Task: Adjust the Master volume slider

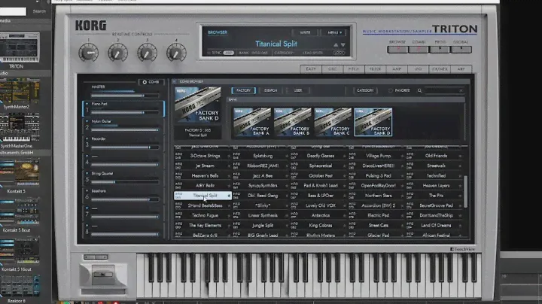Action: click(x=124, y=96)
